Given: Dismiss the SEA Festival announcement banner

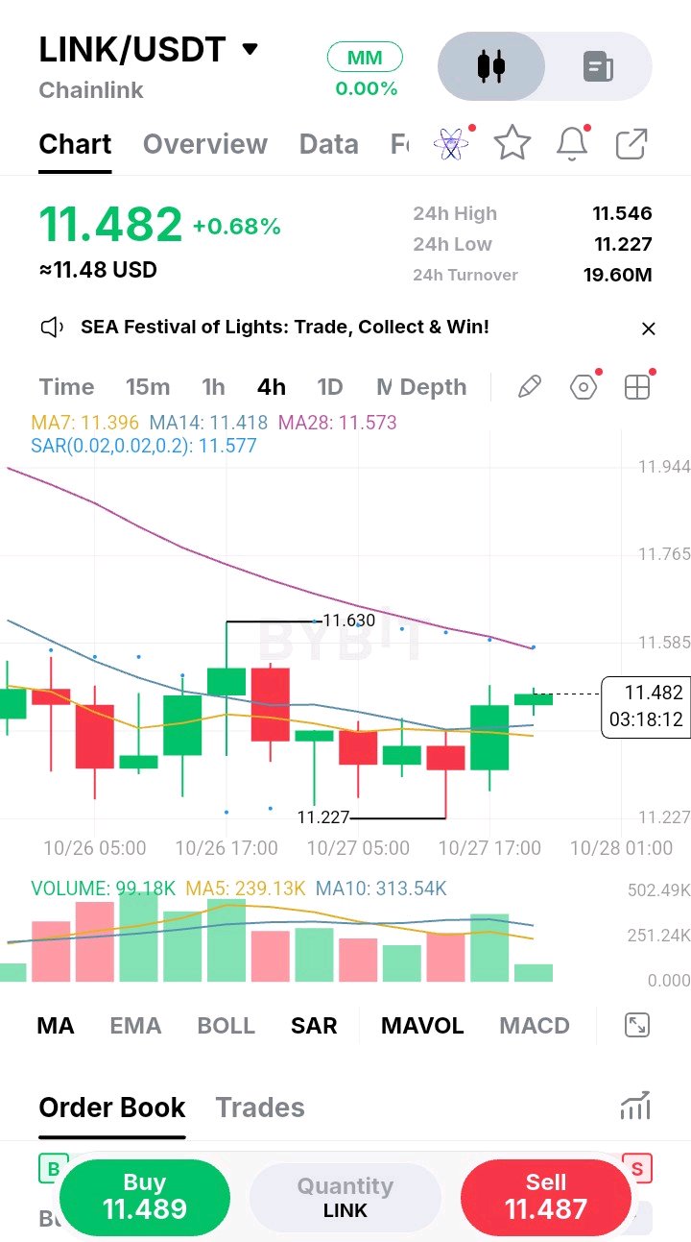Looking at the screenshot, I should [649, 329].
